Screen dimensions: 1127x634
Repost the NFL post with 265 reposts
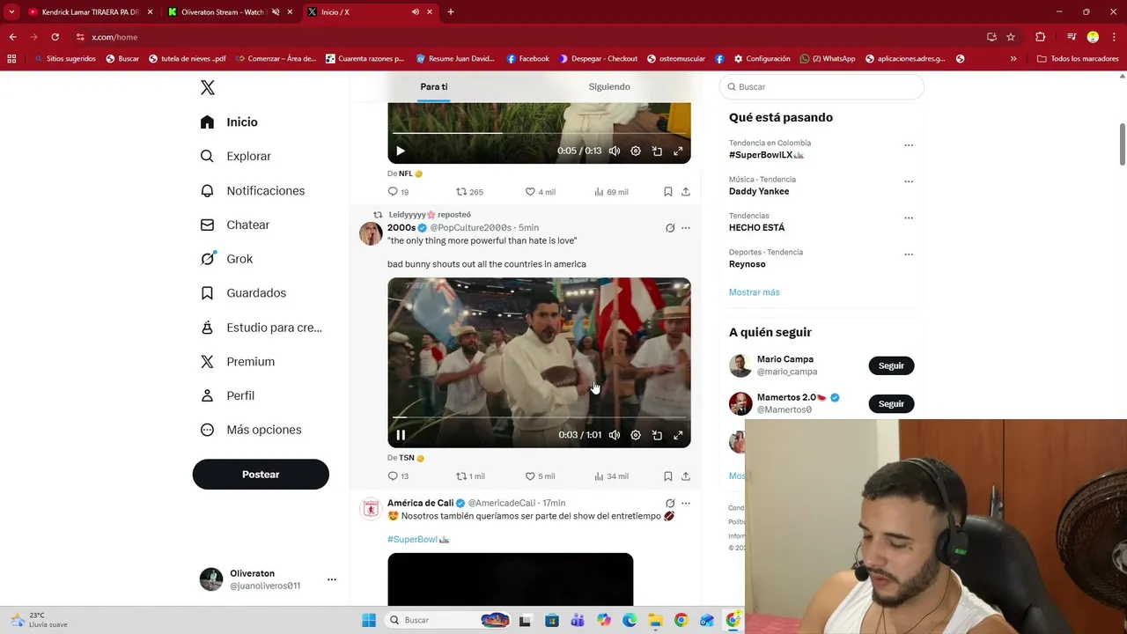469,192
